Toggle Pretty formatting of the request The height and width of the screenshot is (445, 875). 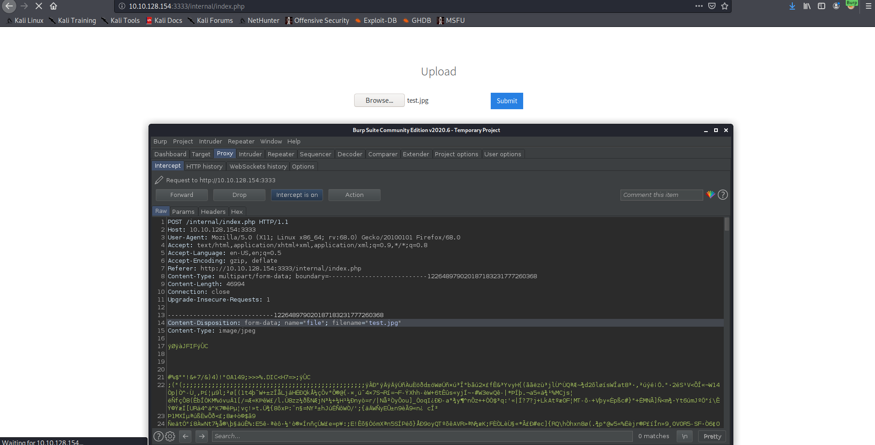coord(712,436)
